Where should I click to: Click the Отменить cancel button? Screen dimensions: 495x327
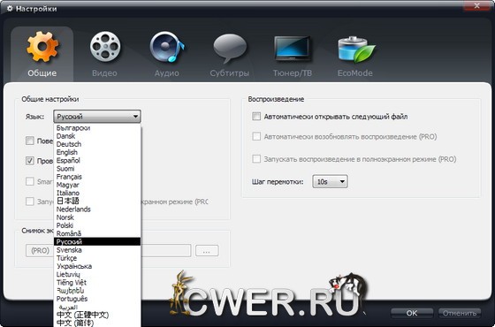pyautogui.click(x=460, y=313)
